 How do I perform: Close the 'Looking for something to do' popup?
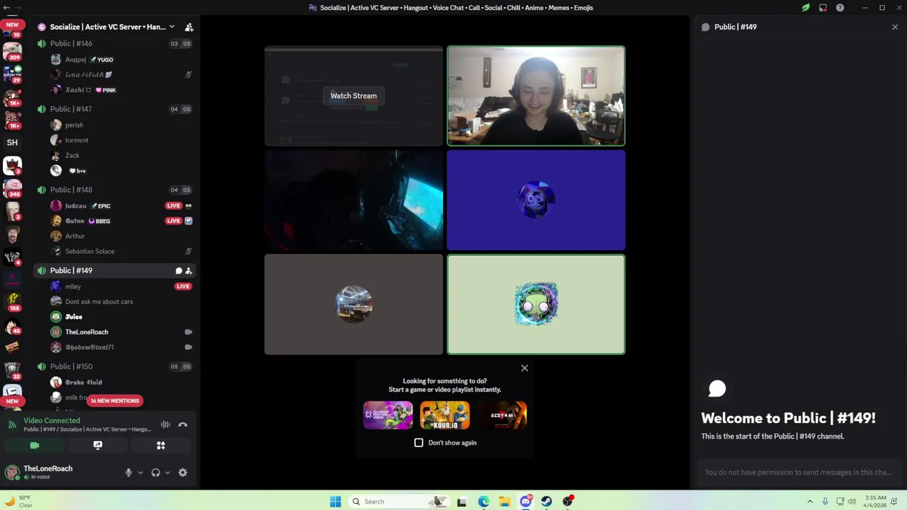tap(524, 368)
